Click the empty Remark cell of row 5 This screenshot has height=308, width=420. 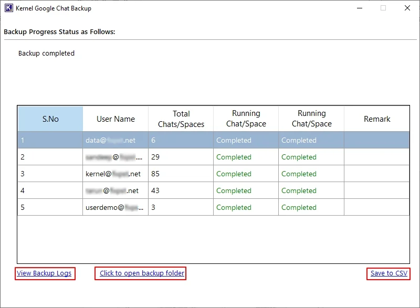tap(377, 207)
